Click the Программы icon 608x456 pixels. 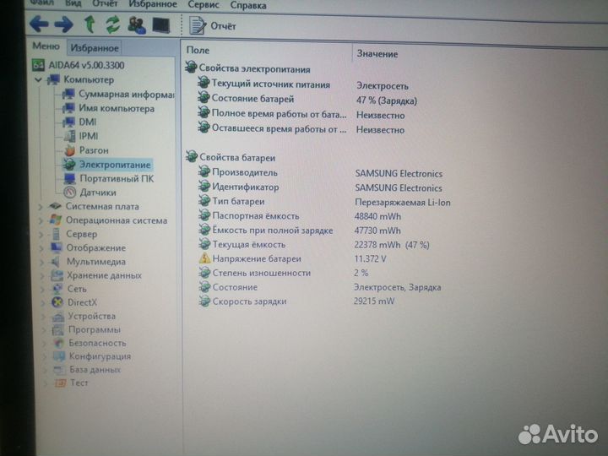tap(58, 329)
